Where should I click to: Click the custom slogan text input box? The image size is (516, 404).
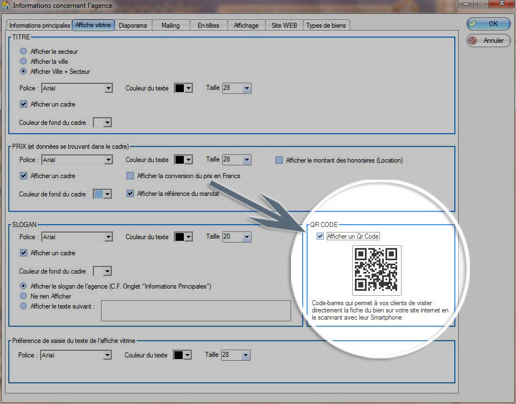pos(196,310)
